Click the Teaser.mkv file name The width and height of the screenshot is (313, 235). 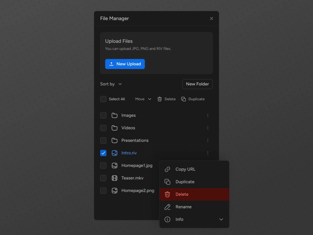(132, 178)
